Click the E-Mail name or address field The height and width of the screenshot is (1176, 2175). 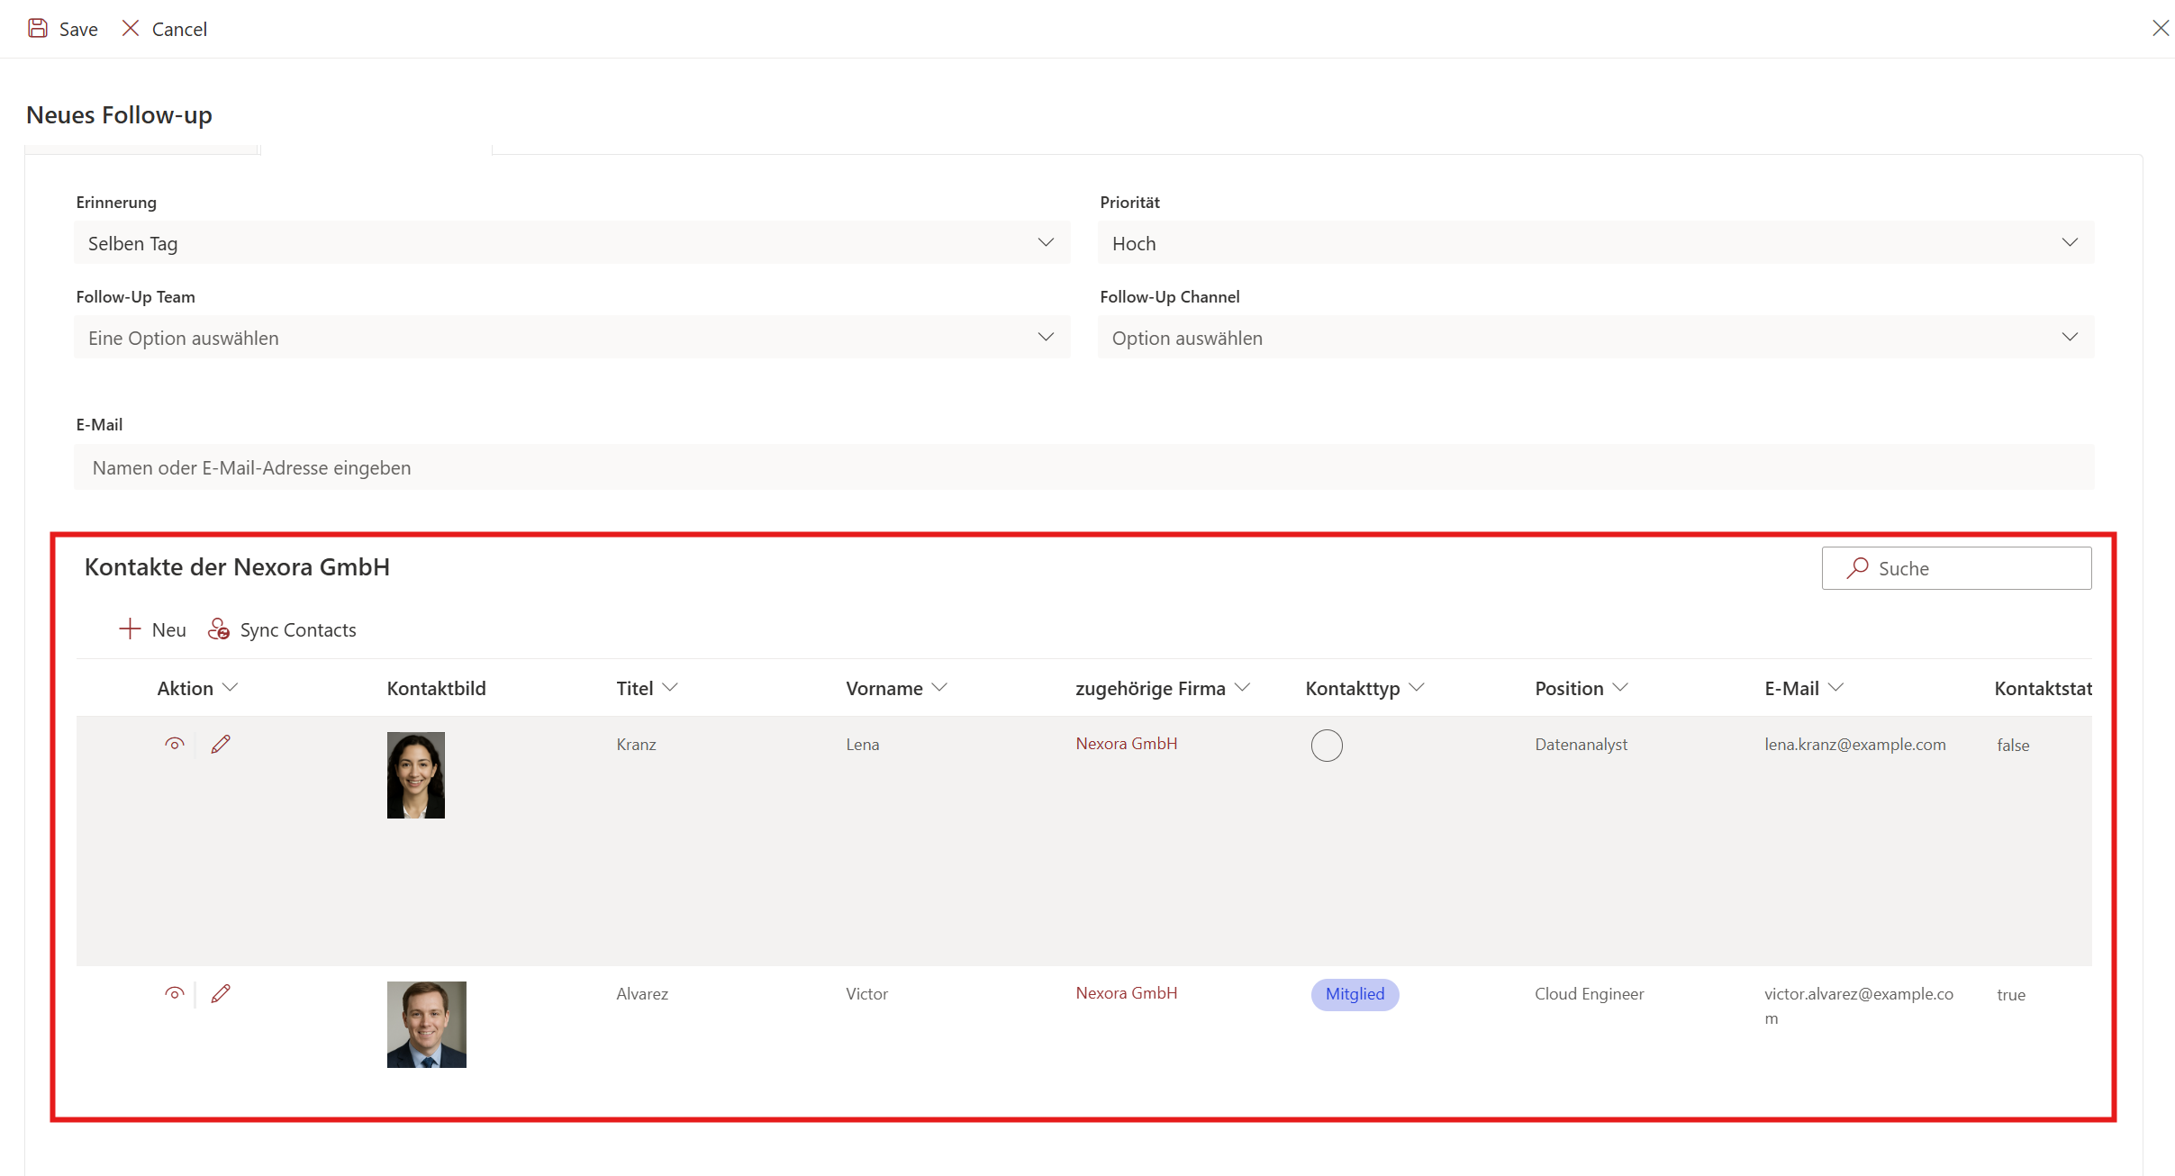1083,467
